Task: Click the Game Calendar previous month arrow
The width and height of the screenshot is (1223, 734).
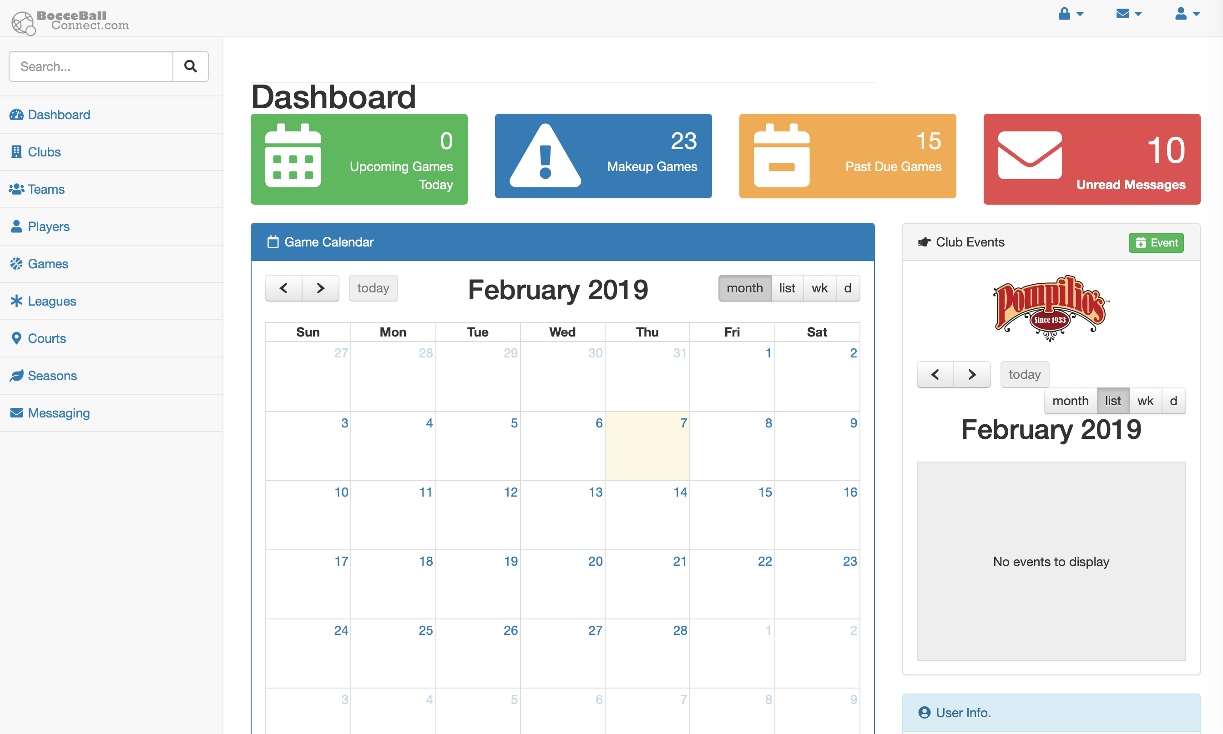Action: [283, 288]
